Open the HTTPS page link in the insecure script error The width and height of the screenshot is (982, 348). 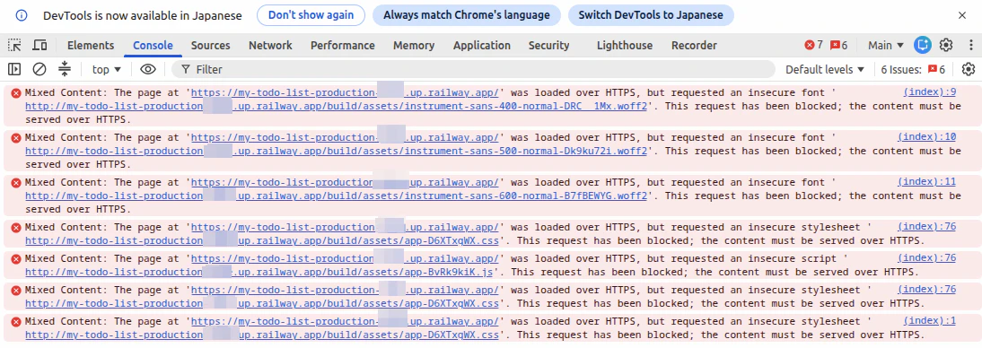[x=345, y=258]
